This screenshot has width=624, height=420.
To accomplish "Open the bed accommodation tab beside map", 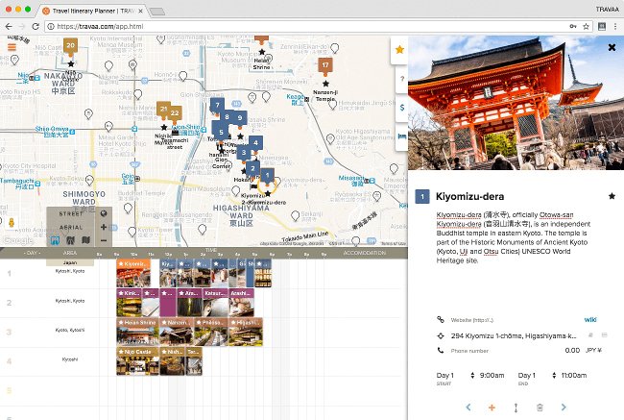I will point(401,136).
